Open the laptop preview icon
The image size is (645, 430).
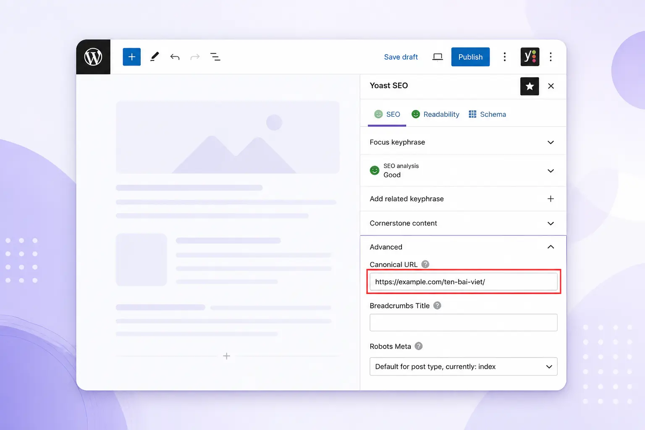point(438,57)
